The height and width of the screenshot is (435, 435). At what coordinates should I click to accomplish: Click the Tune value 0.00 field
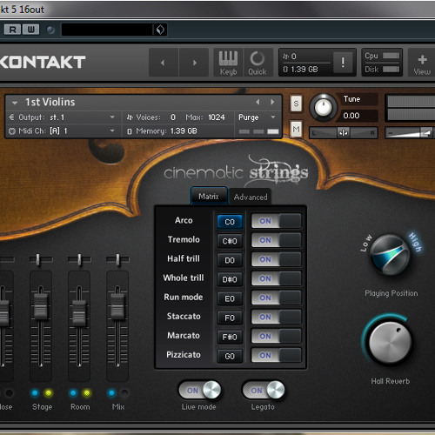[359, 116]
